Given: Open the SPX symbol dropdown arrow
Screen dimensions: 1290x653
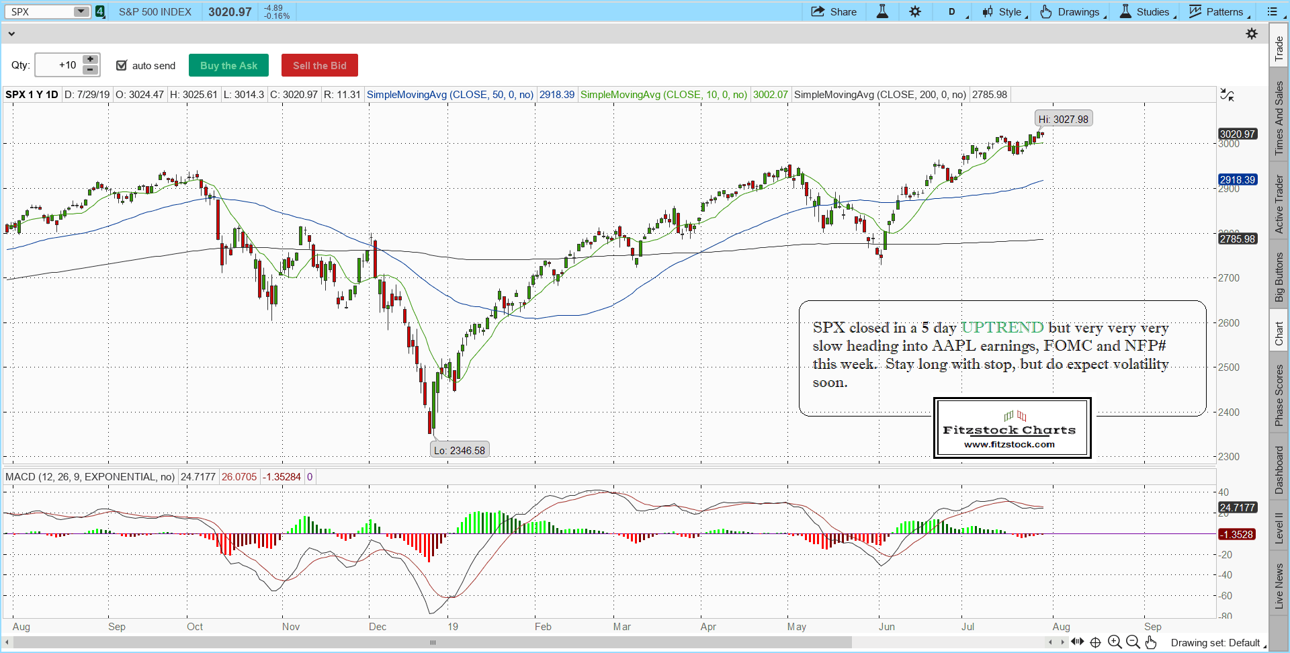Looking at the screenshot, I should [x=81, y=11].
